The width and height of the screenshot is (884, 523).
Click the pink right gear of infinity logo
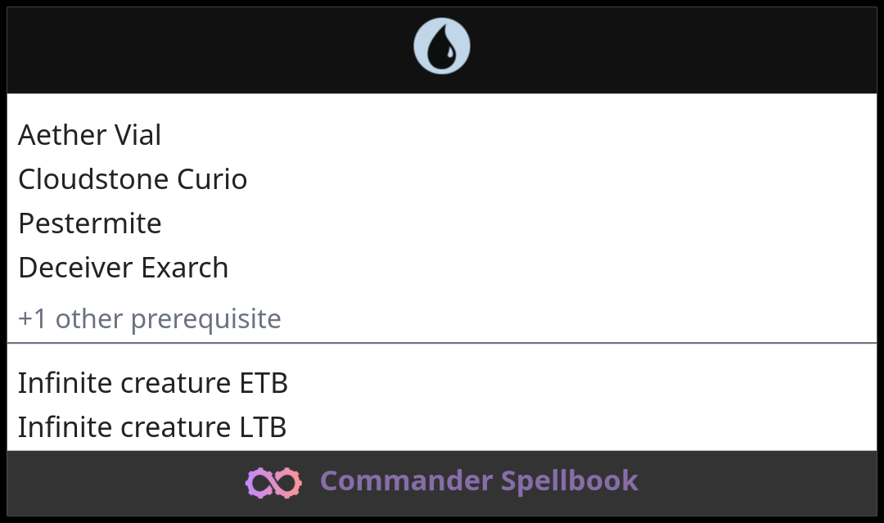click(288, 482)
